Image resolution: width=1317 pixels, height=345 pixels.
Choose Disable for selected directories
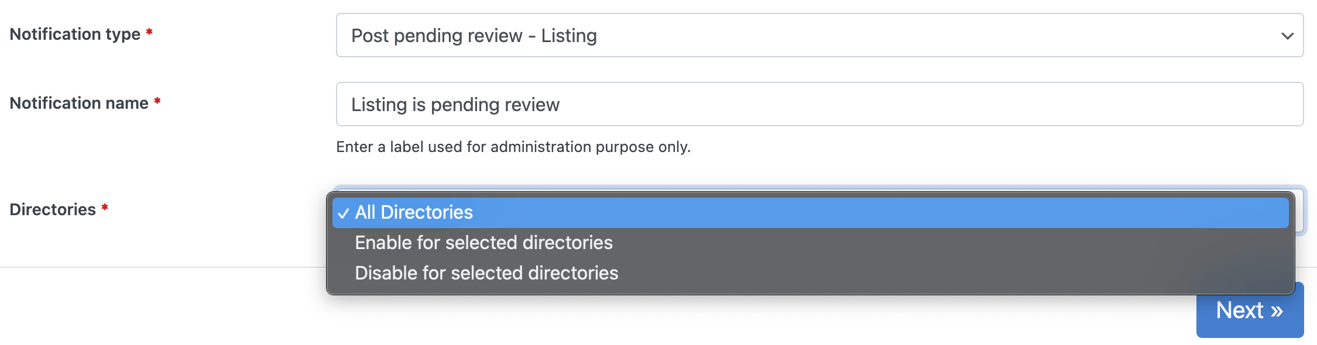[x=486, y=273]
